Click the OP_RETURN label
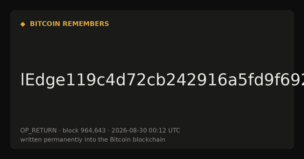 [39, 131]
